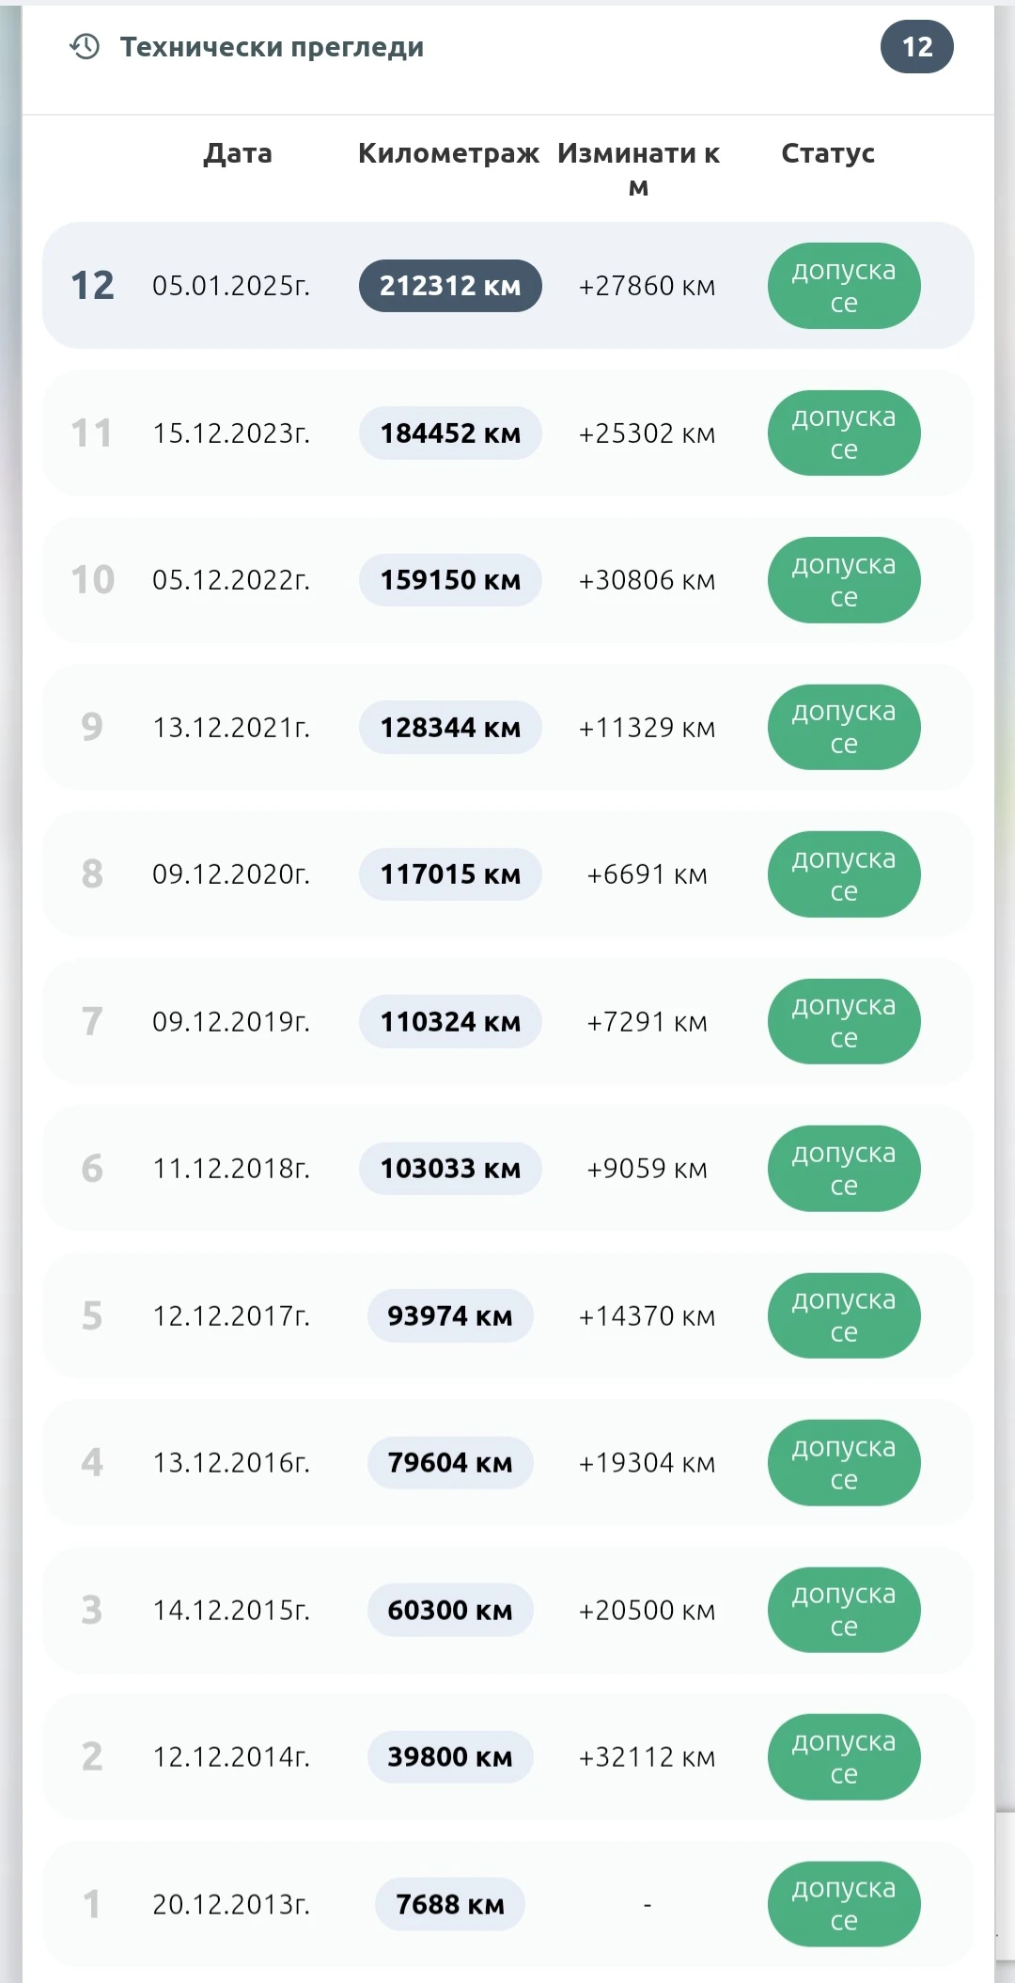Select the 103033 км mileage badge
Image resolution: width=1015 pixels, height=1983 pixels.
click(x=450, y=1169)
